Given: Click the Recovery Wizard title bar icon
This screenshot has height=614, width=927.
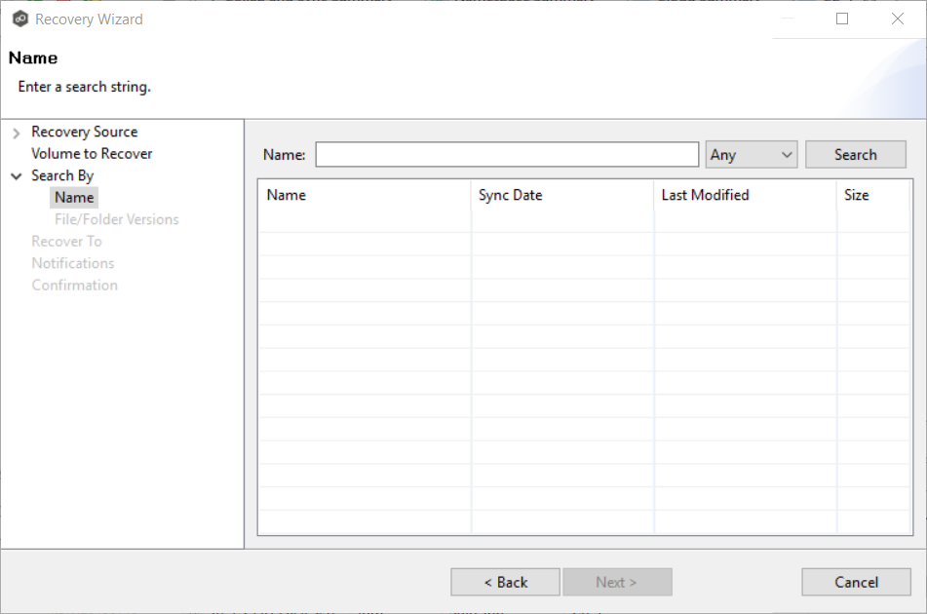Looking at the screenshot, I should coord(19,19).
